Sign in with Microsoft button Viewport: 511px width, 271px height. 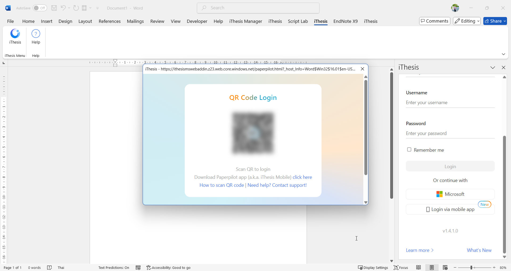pyautogui.click(x=450, y=194)
